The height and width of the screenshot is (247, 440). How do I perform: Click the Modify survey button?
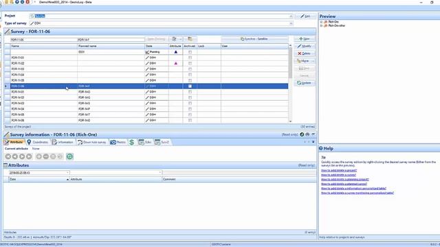click(x=305, y=46)
